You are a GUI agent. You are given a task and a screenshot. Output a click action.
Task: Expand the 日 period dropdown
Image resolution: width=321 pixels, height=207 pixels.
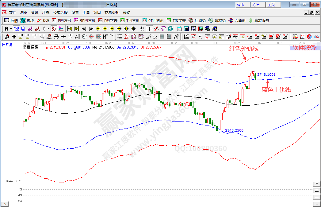tap(11, 29)
